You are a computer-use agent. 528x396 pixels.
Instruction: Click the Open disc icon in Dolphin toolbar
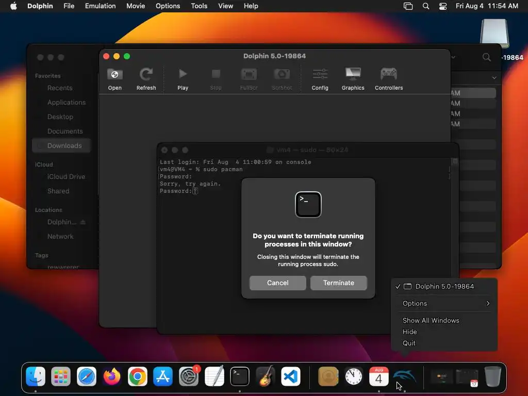tap(114, 74)
